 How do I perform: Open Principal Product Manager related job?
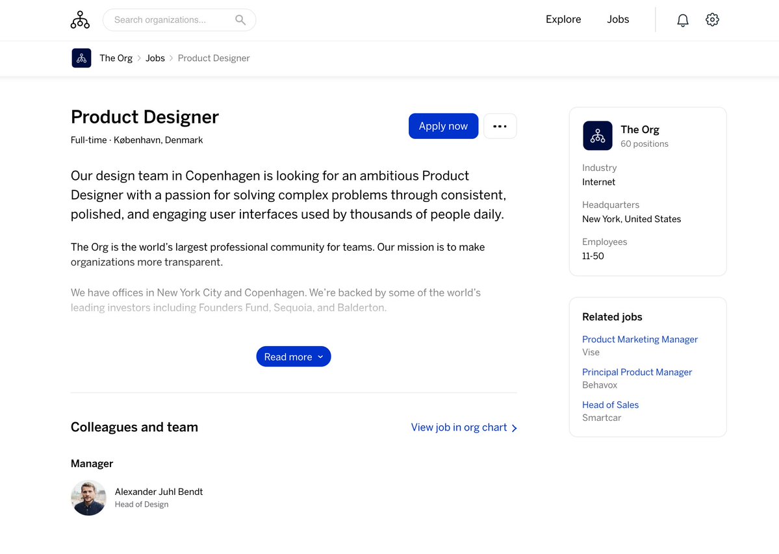pos(637,371)
